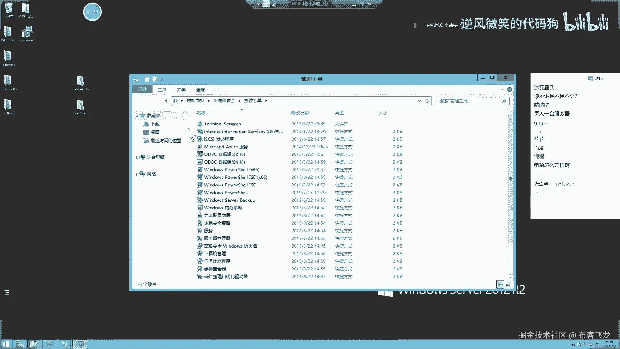The width and height of the screenshot is (620, 349).
Task: Switch to large icons view toggle
Action: click(508, 284)
